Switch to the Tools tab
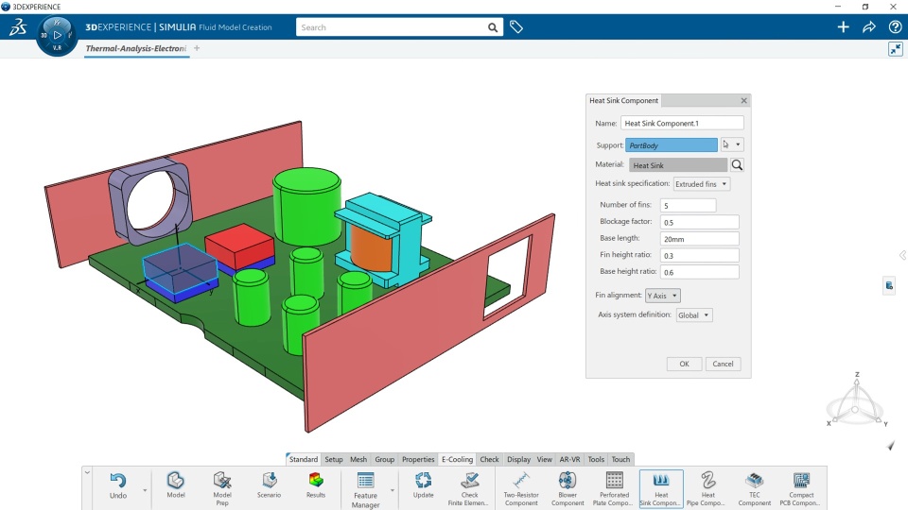 596,459
